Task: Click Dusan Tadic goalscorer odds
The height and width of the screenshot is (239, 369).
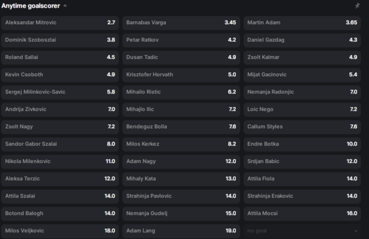Action: (181, 57)
